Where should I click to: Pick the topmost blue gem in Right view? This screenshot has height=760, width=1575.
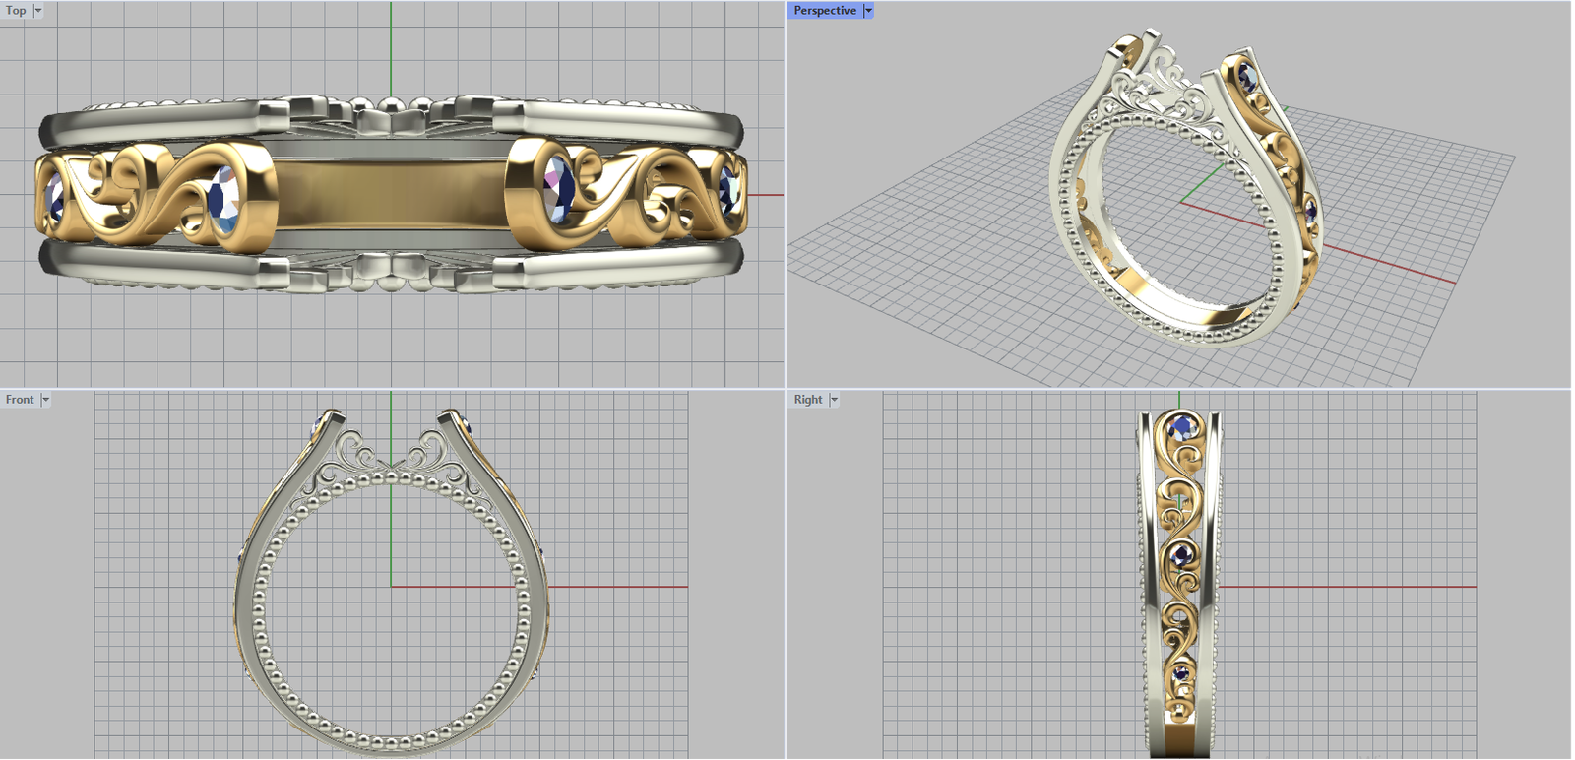(1180, 428)
